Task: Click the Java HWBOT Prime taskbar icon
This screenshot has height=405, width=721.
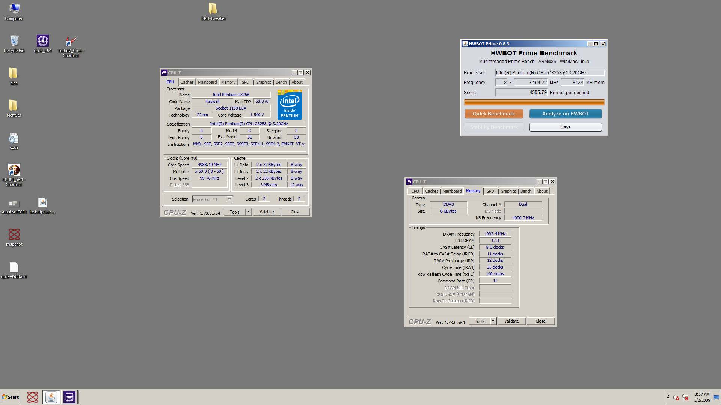Action: coord(51,397)
